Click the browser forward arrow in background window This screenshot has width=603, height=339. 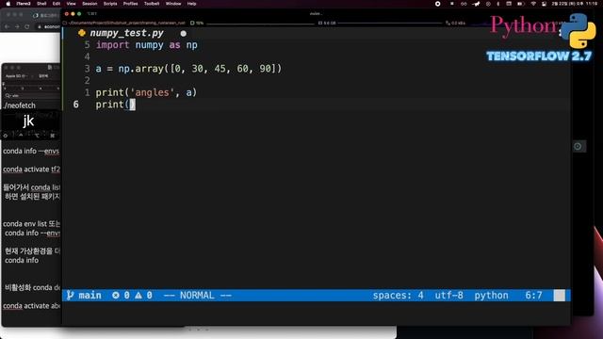point(17,26)
